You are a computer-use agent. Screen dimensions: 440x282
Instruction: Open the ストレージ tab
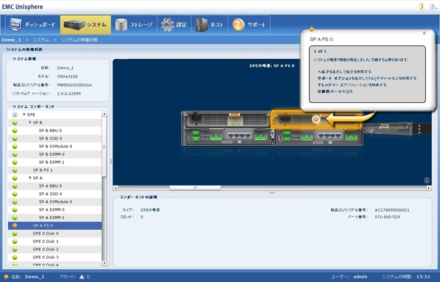click(134, 25)
